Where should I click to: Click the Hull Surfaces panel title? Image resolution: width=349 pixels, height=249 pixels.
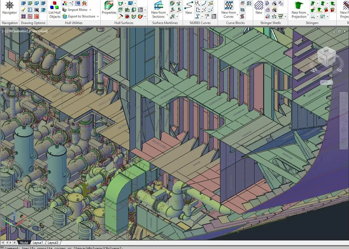pyautogui.click(x=124, y=23)
